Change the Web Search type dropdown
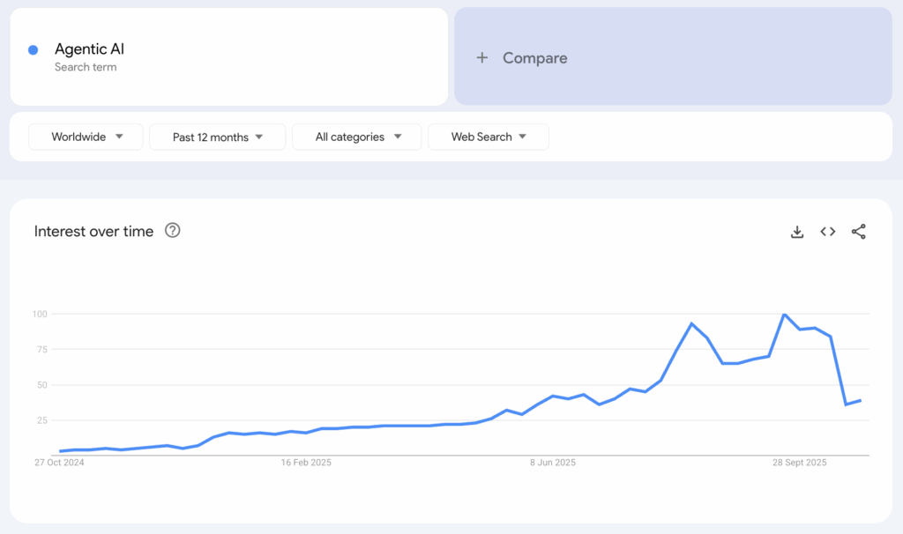903x534 pixels. 488,137
